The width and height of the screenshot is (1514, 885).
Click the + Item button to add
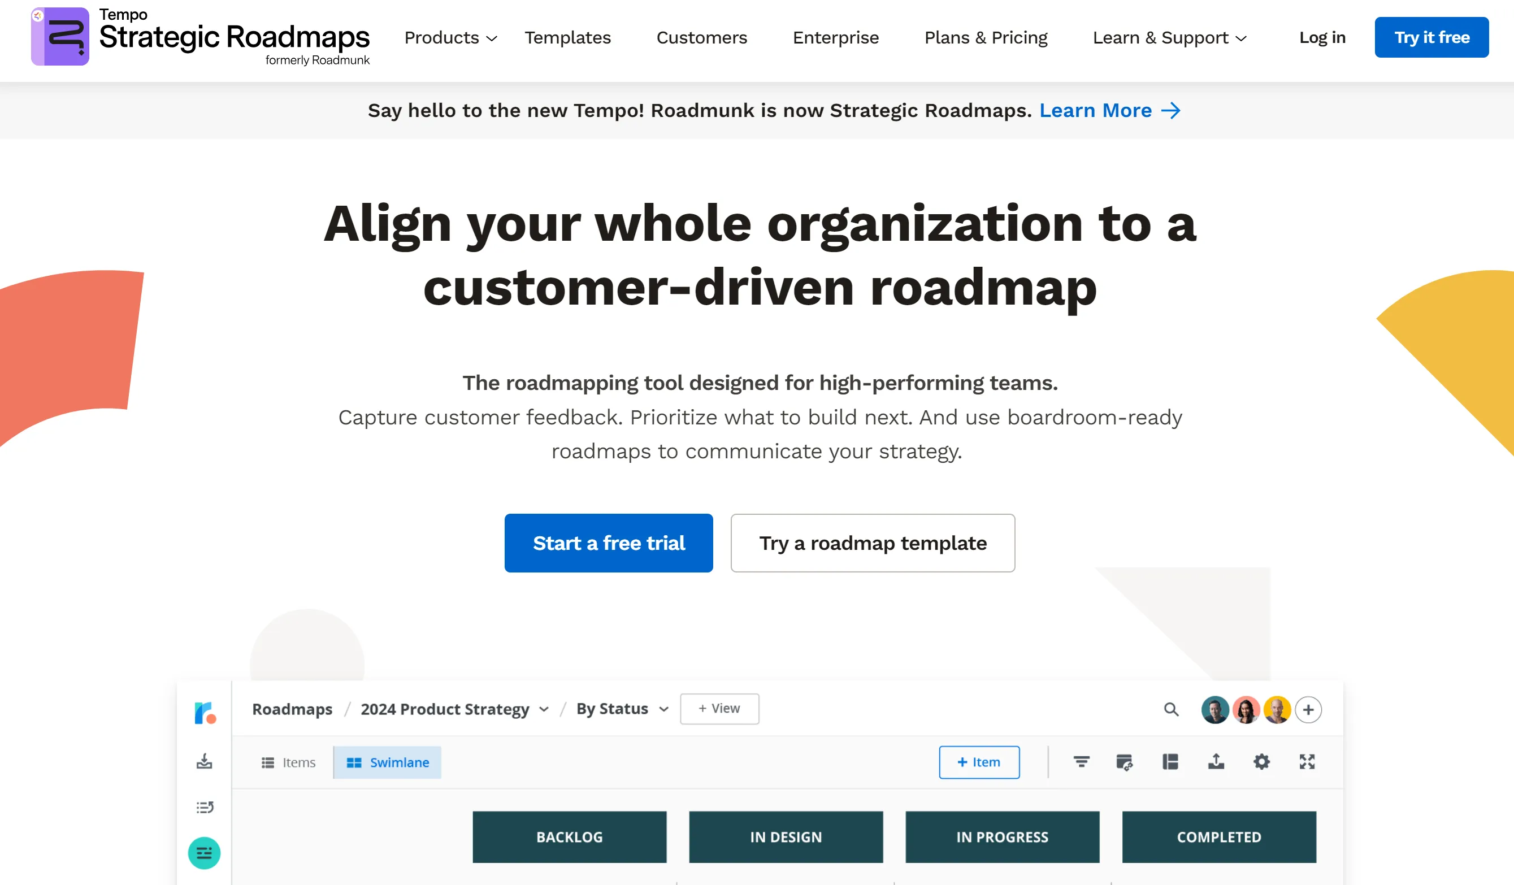pyautogui.click(x=979, y=761)
